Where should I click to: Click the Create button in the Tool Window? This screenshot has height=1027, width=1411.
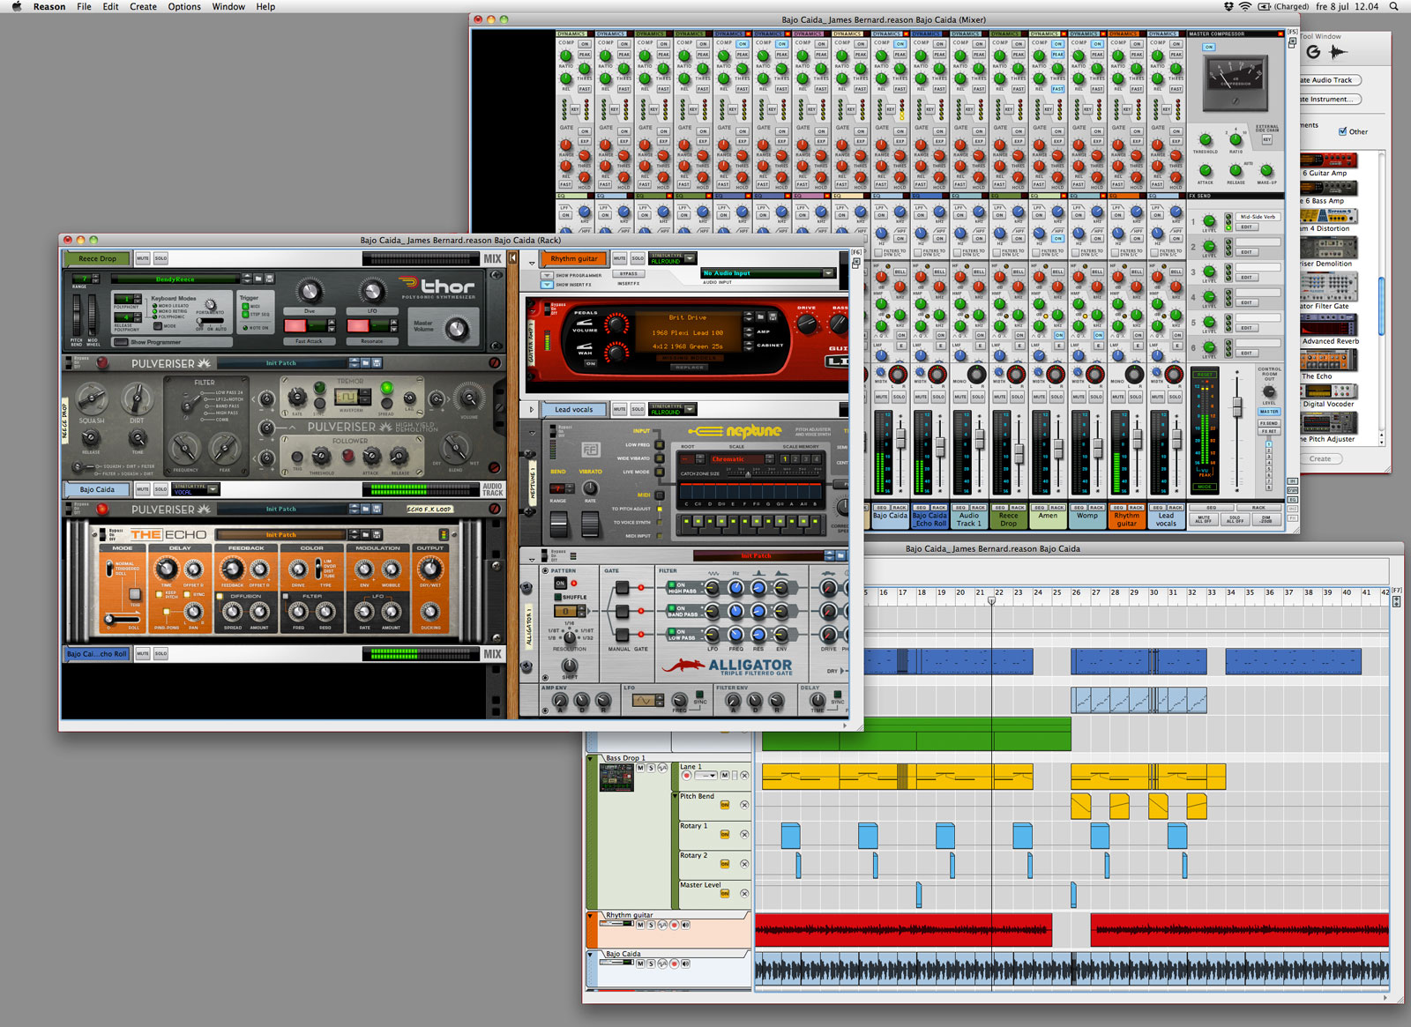tap(1322, 458)
